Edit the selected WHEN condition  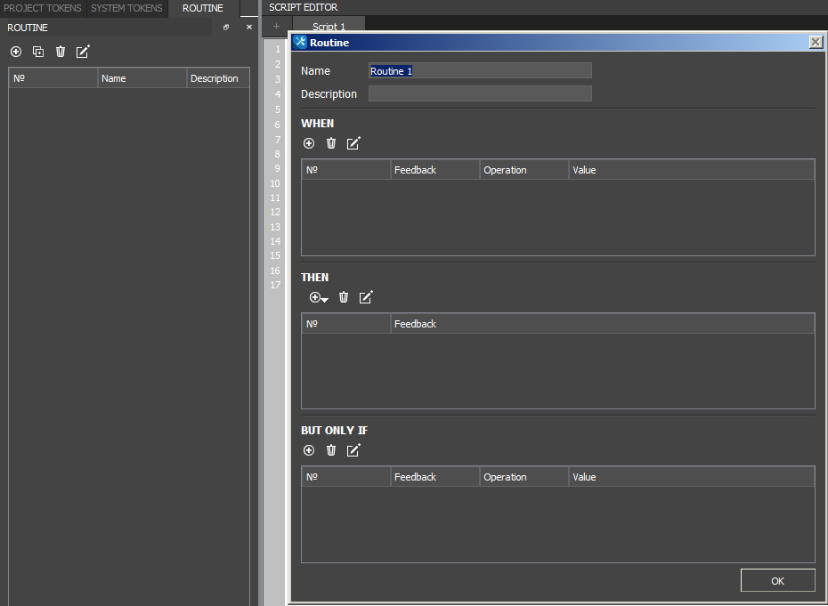[353, 143]
